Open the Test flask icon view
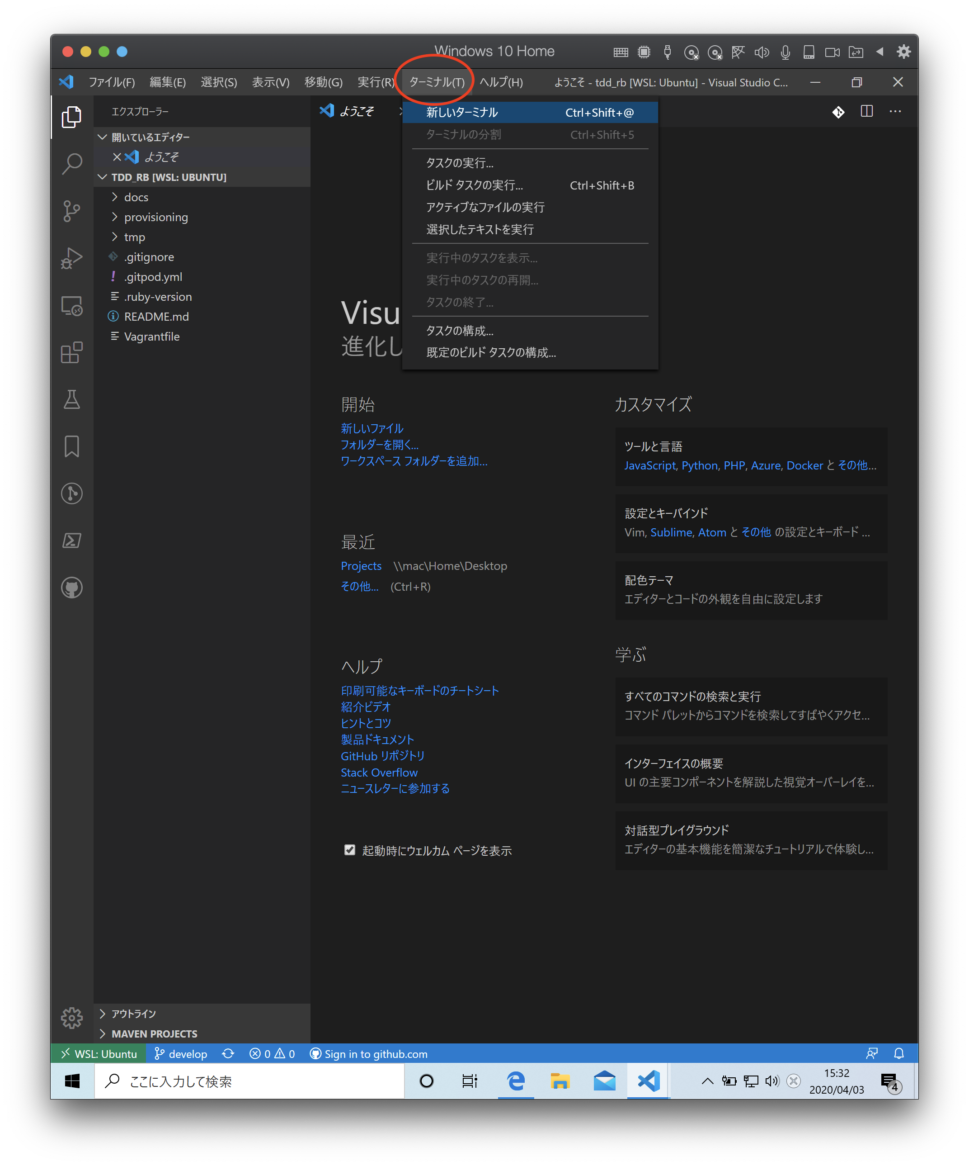969x1166 pixels. click(x=71, y=399)
